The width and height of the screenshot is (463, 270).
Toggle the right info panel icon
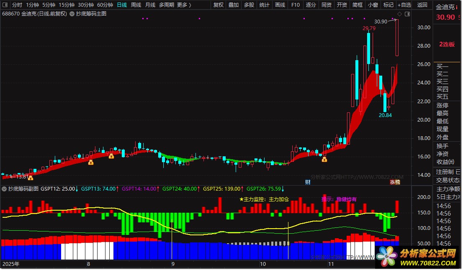point(407,14)
